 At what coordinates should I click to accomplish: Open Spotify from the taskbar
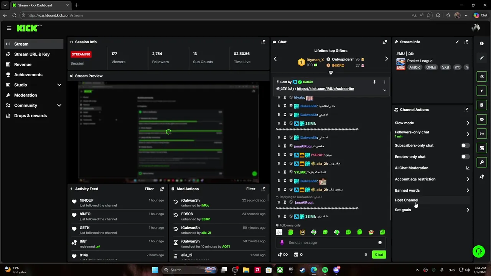(x=325, y=270)
